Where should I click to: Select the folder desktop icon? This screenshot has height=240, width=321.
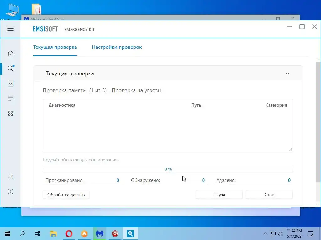(x=36, y=9)
